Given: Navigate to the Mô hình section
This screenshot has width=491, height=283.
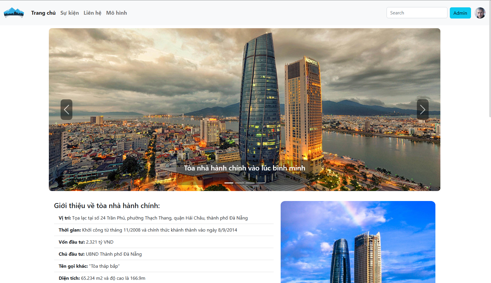Looking at the screenshot, I should pyautogui.click(x=116, y=13).
